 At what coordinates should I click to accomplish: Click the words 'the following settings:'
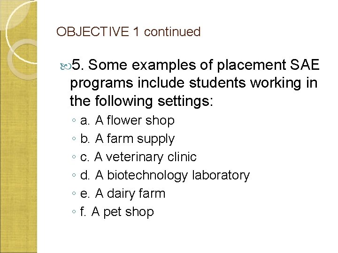point(141,101)
